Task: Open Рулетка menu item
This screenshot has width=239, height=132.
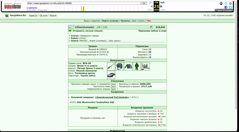Action: pos(125,21)
